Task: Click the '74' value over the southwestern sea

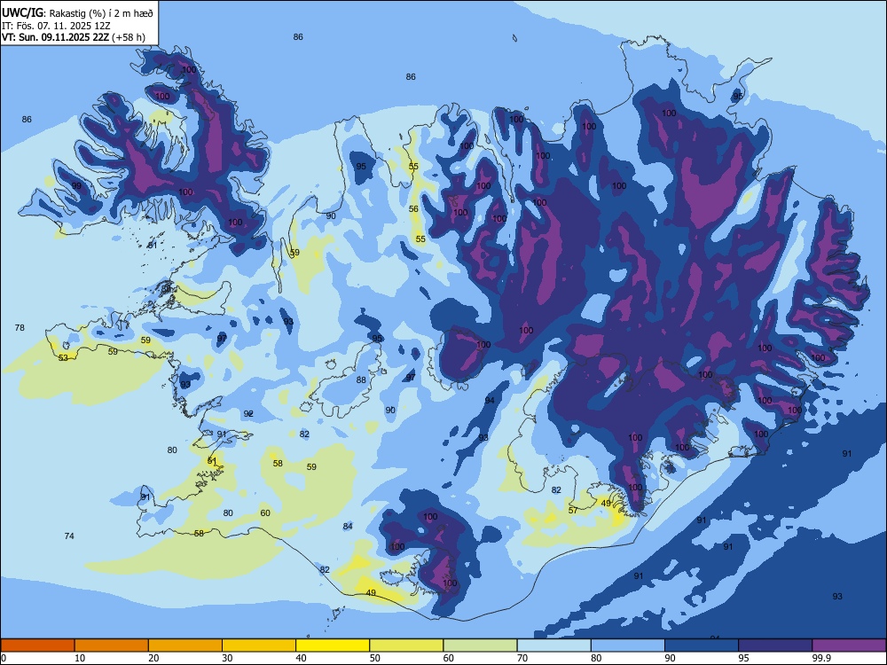Action: (x=69, y=536)
